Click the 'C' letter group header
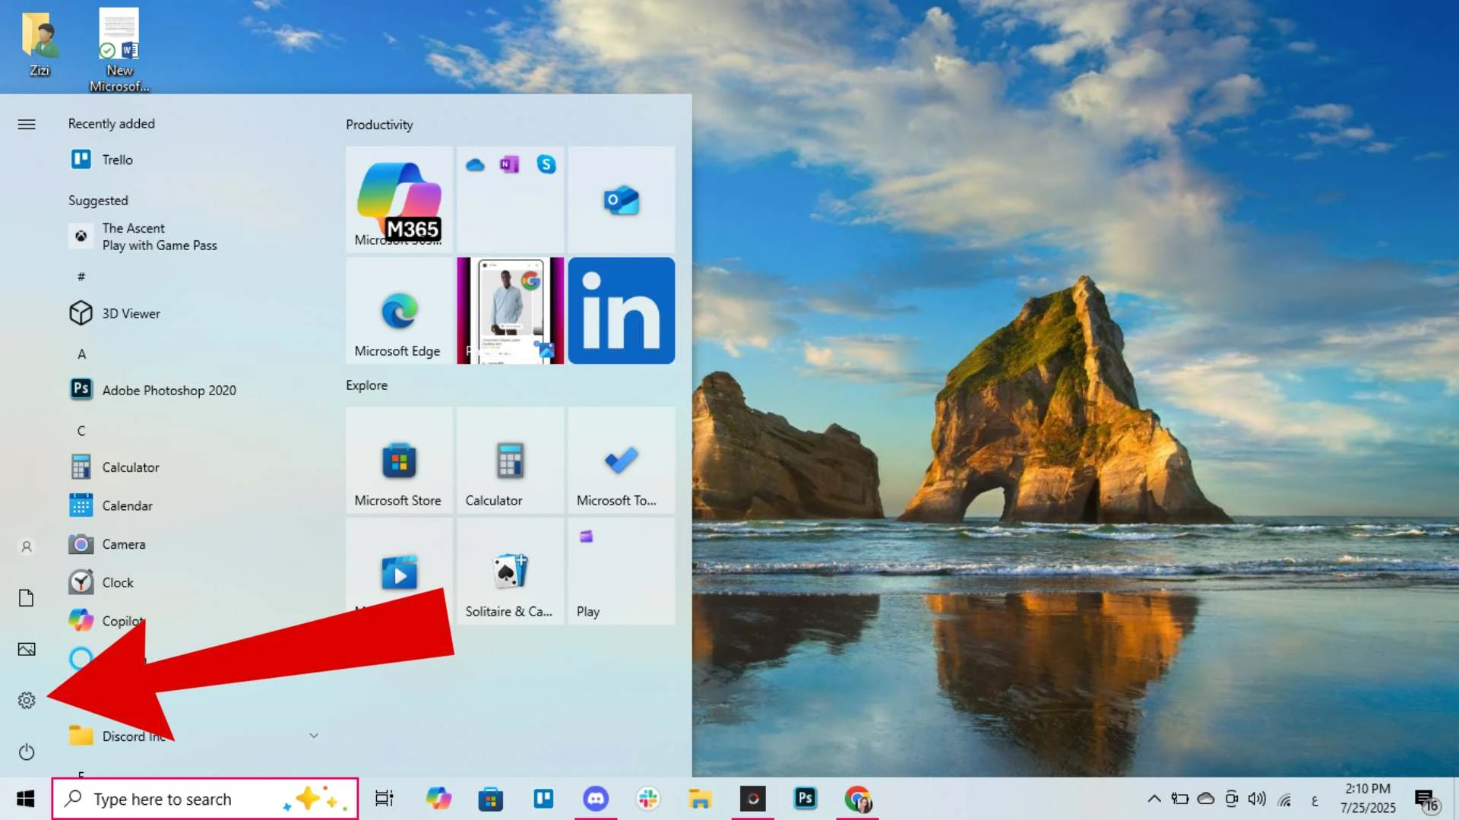Image resolution: width=1459 pixels, height=820 pixels. [81, 431]
